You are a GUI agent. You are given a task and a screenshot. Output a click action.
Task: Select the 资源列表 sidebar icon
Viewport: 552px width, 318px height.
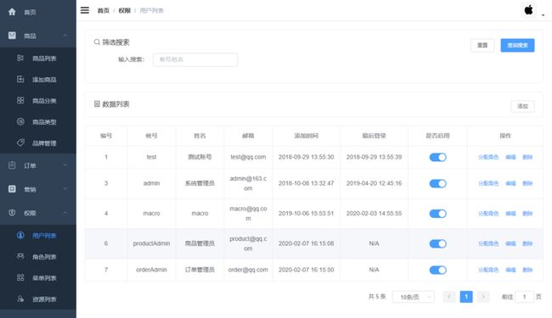[20, 299]
